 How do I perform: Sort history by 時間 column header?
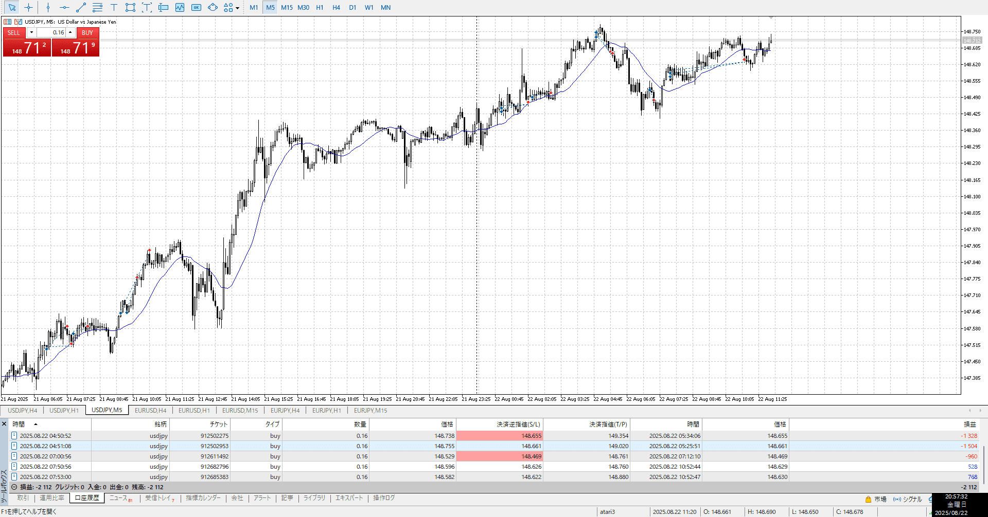(19, 424)
